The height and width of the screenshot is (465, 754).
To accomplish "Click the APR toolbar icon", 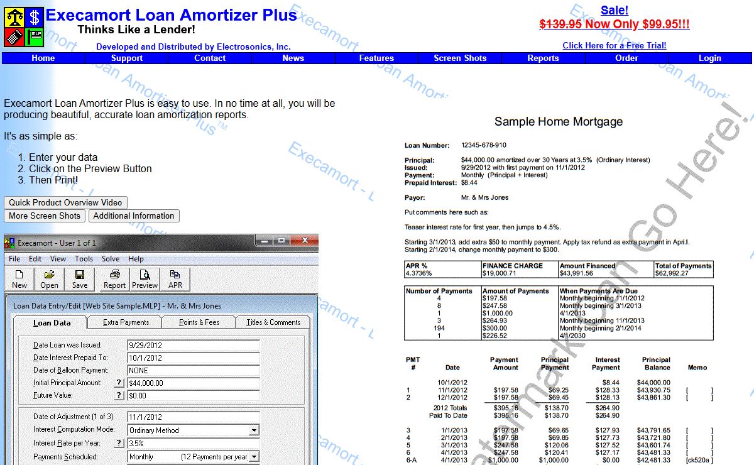I will point(175,279).
